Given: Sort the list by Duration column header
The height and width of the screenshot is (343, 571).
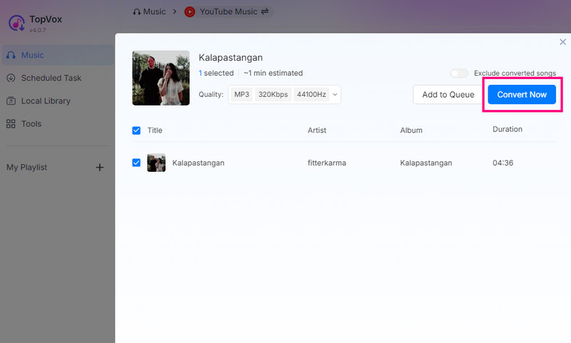Looking at the screenshot, I should (507, 130).
